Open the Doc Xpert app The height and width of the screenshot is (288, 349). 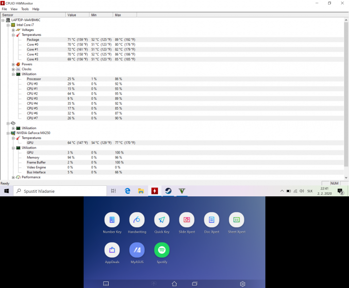coord(211,220)
